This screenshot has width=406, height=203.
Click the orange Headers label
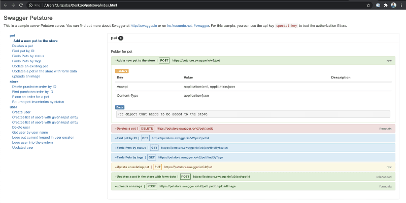[x=122, y=71]
